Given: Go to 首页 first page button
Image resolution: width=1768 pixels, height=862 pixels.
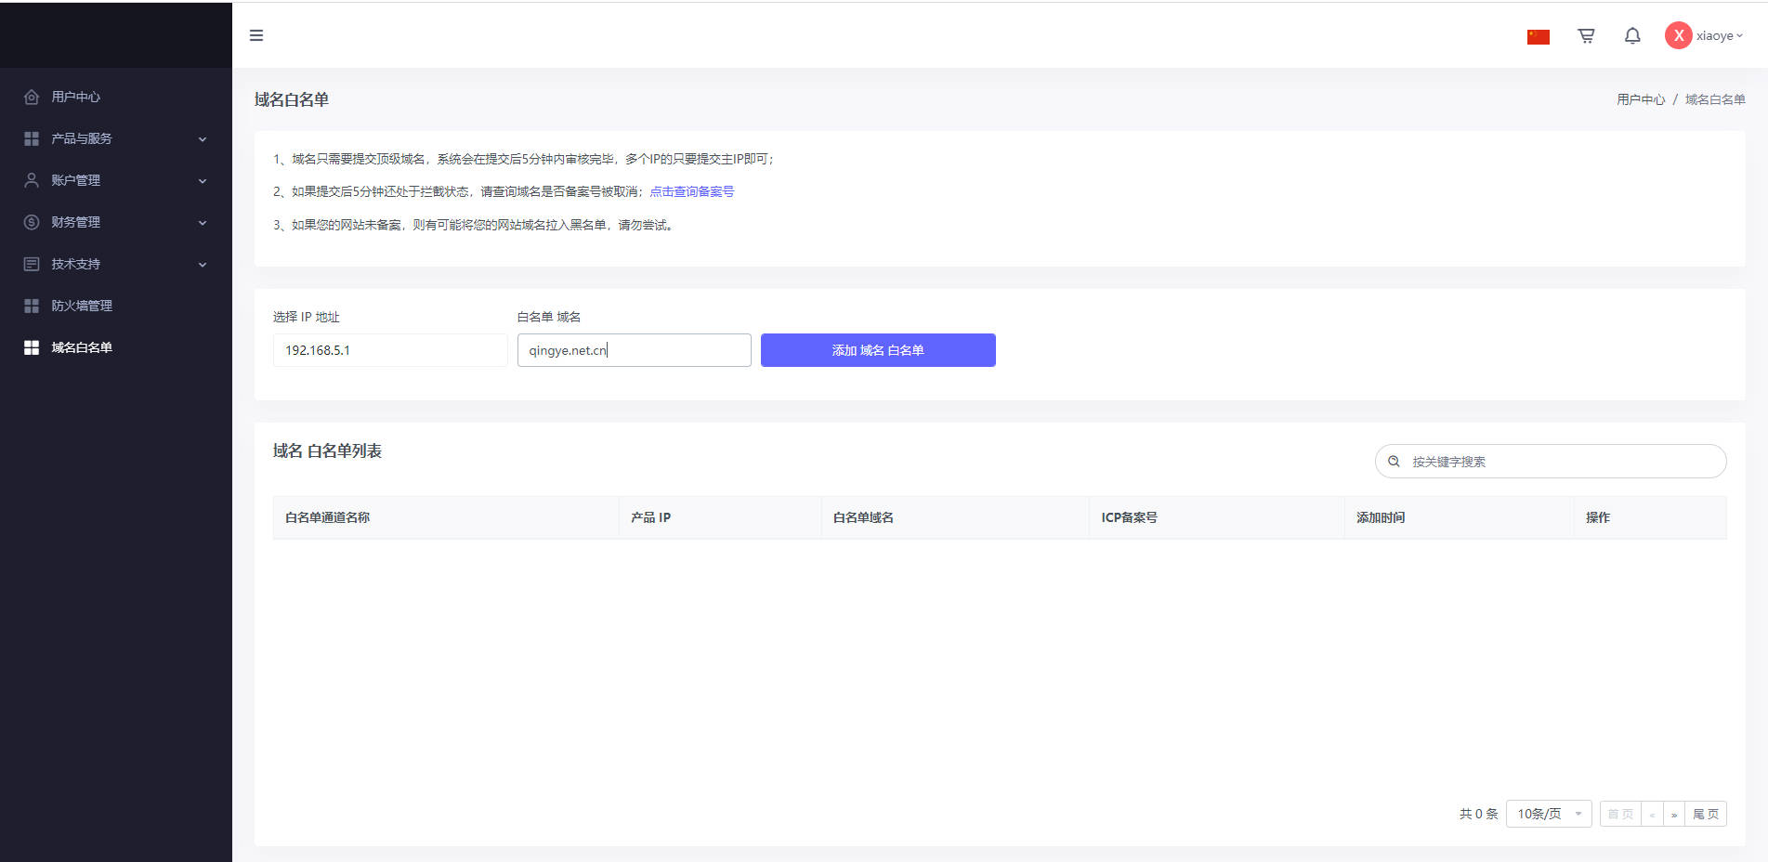Looking at the screenshot, I should 1620,814.
